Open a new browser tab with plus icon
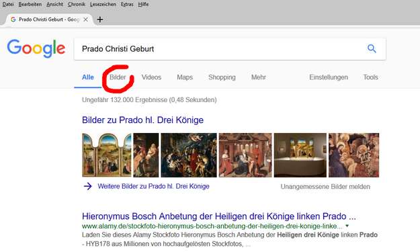Image resolution: width=420 pixels, height=252 pixels. [100, 19]
